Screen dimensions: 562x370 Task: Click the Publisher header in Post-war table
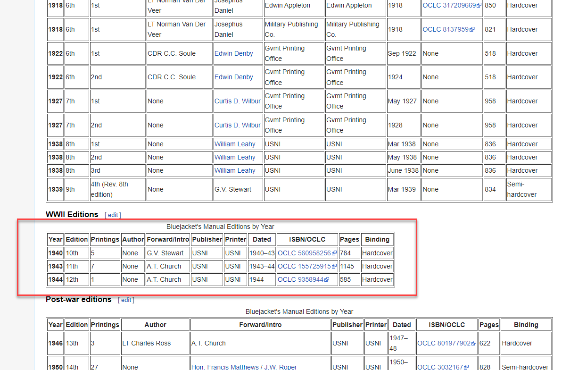[347, 325]
